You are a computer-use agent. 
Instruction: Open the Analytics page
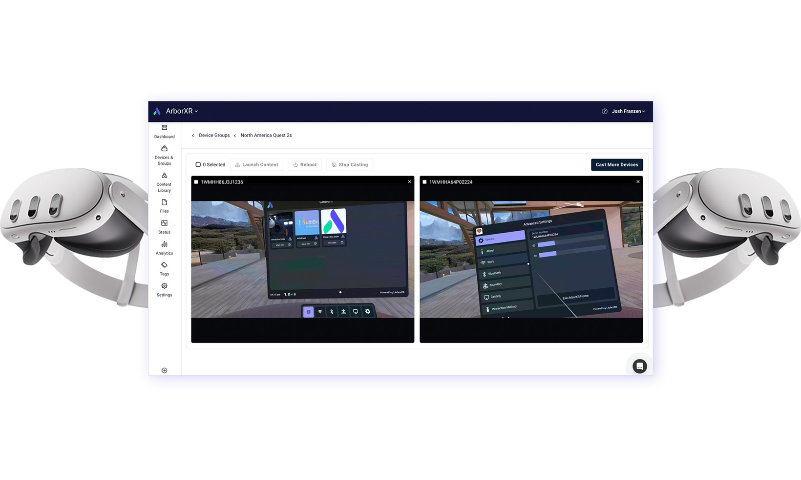(x=164, y=248)
